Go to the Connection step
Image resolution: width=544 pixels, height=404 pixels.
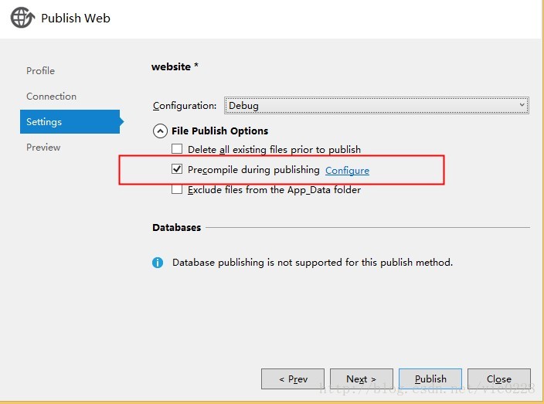51,96
